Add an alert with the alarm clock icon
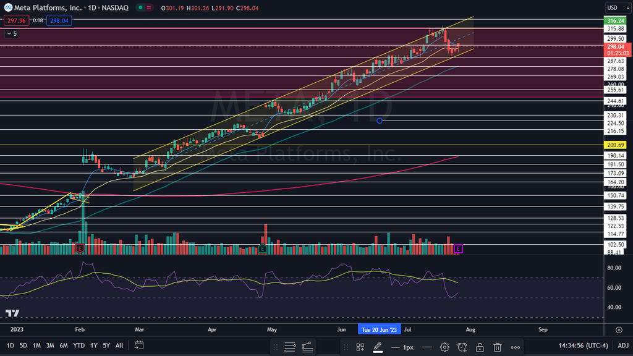633x356 pixels. (x=462, y=347)
